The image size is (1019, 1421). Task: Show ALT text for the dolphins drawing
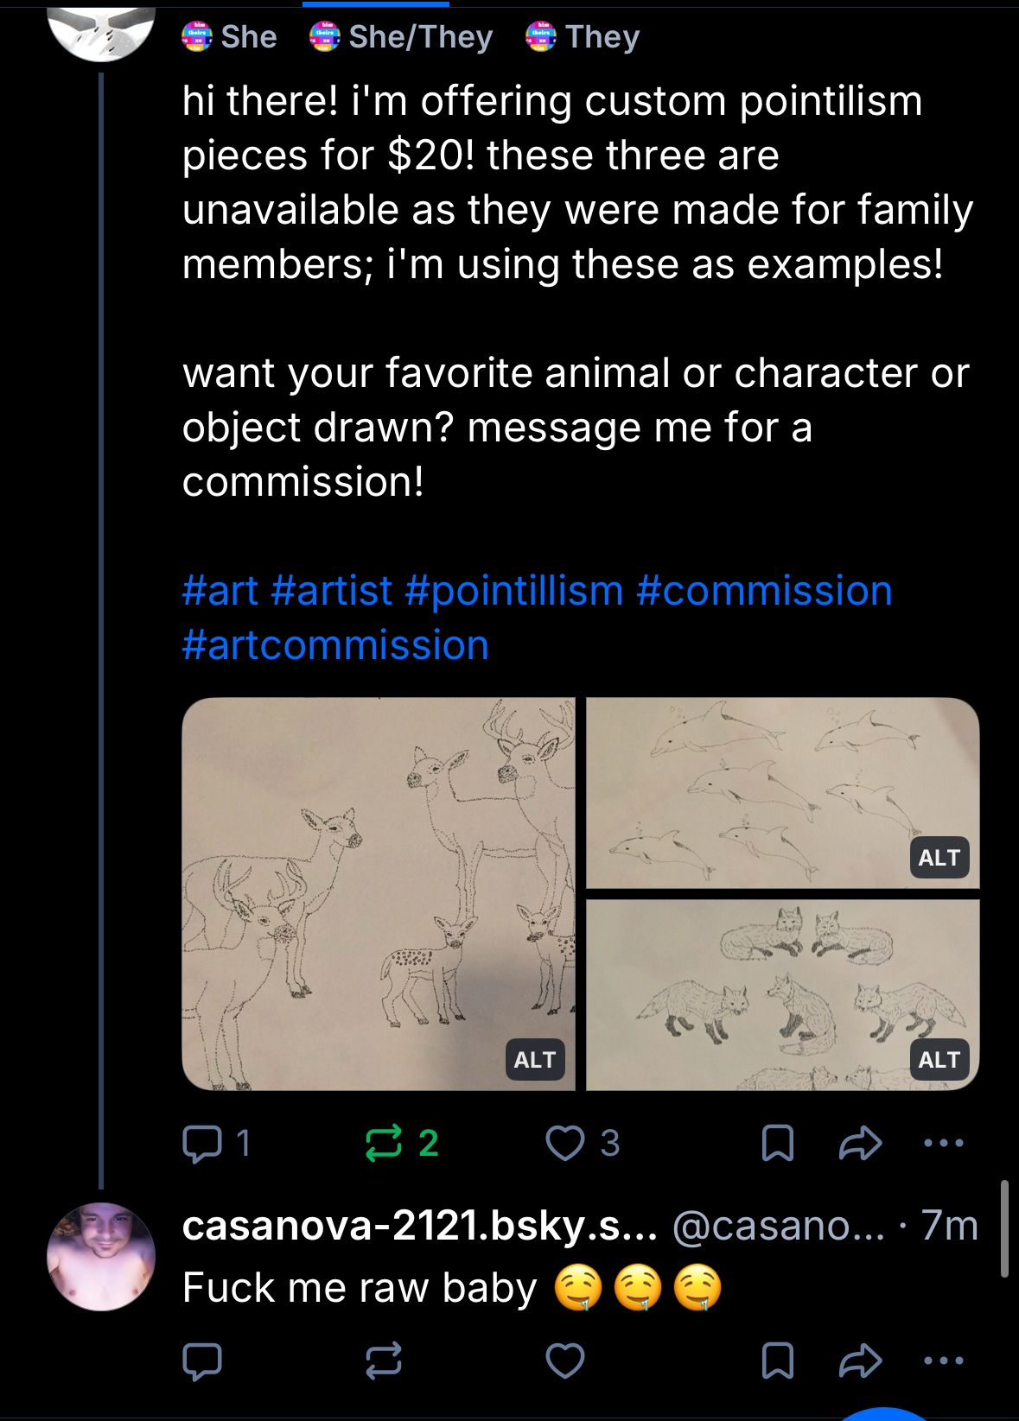(939, 858)
